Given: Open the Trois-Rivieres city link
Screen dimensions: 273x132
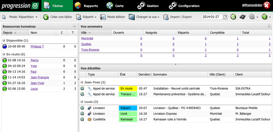Looking at the screenshot, I should (x=90, y=50).
